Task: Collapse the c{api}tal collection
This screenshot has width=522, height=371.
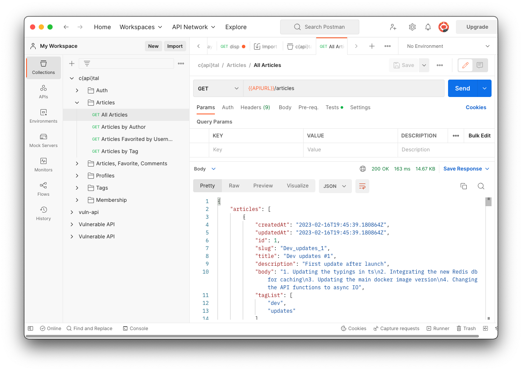Action: 72,78
